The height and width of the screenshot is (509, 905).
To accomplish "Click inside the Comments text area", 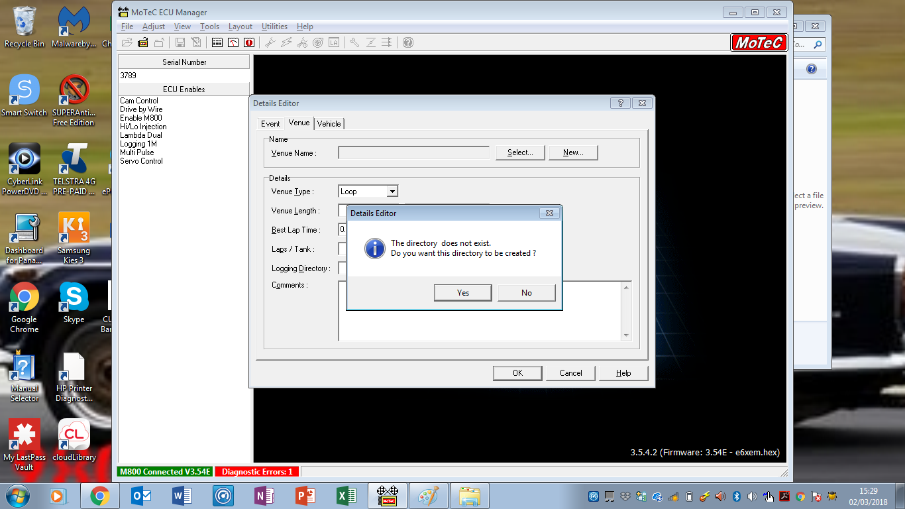I will point(480,311).
